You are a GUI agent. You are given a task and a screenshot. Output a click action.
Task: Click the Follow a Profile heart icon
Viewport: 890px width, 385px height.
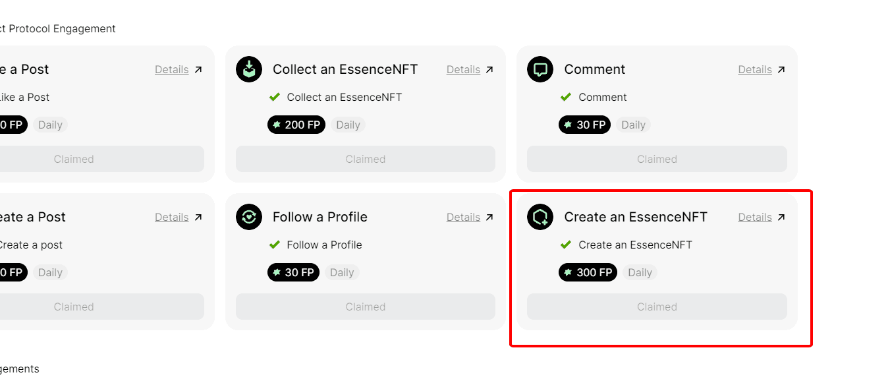[x=249, y=217]
